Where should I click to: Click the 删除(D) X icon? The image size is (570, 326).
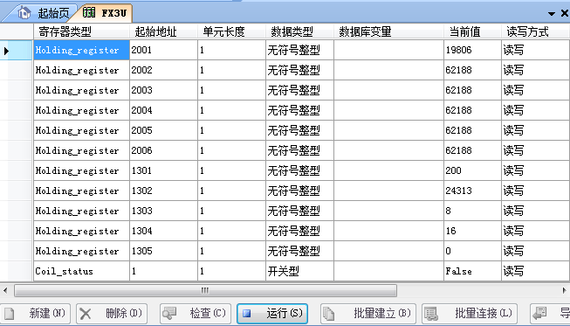pos(86,314)
